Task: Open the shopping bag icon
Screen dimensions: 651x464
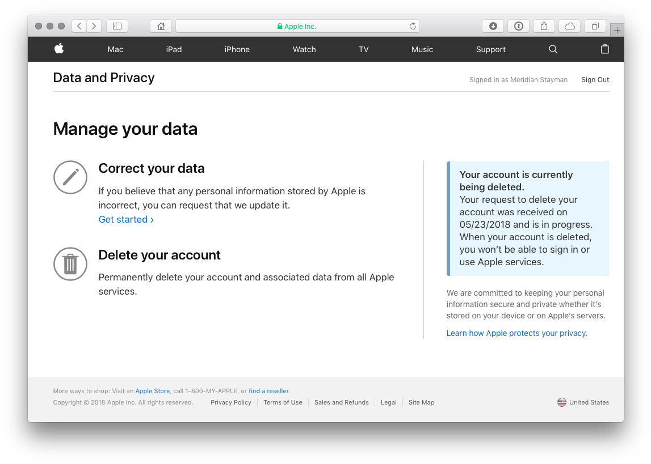Action: (x=605, y=49)
